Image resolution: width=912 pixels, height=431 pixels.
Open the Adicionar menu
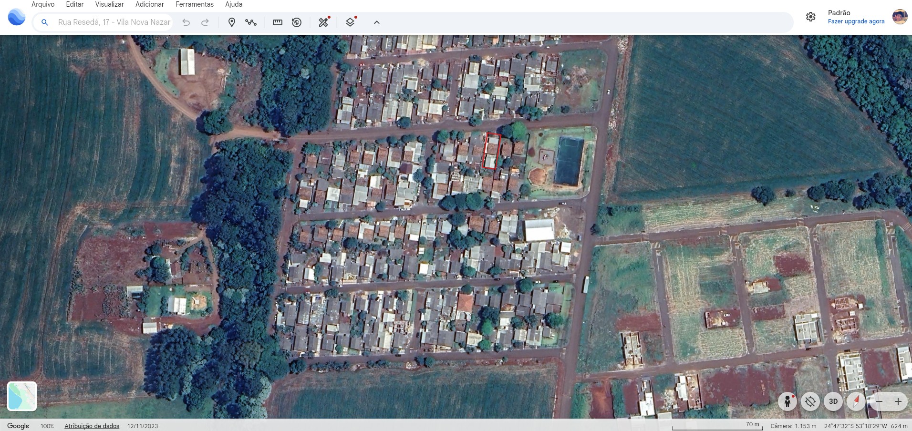tap(150, 4)
